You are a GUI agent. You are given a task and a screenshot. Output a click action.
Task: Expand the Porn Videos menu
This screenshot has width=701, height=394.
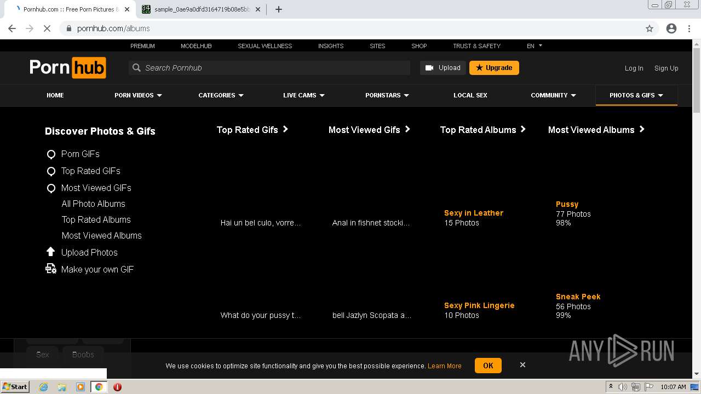138,95
